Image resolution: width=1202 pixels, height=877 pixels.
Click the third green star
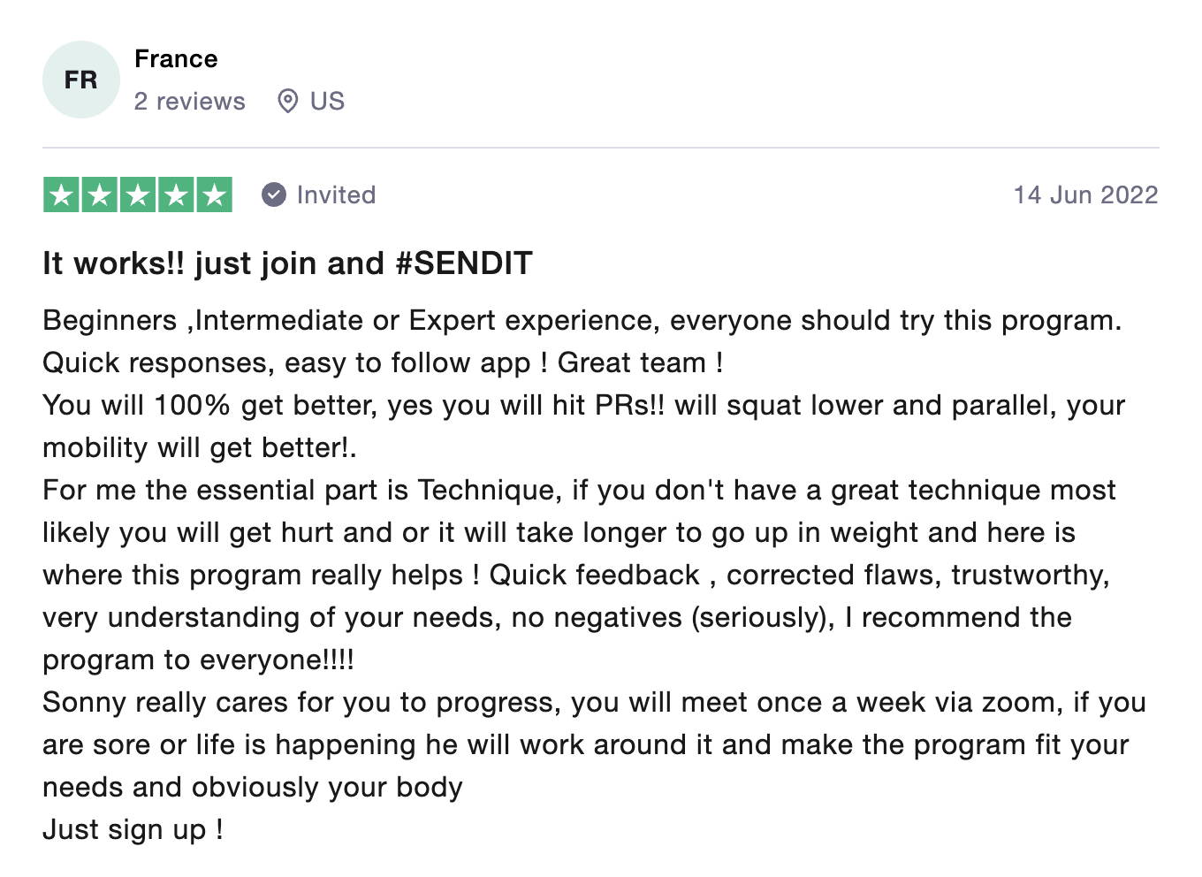(x=138, y=194)
